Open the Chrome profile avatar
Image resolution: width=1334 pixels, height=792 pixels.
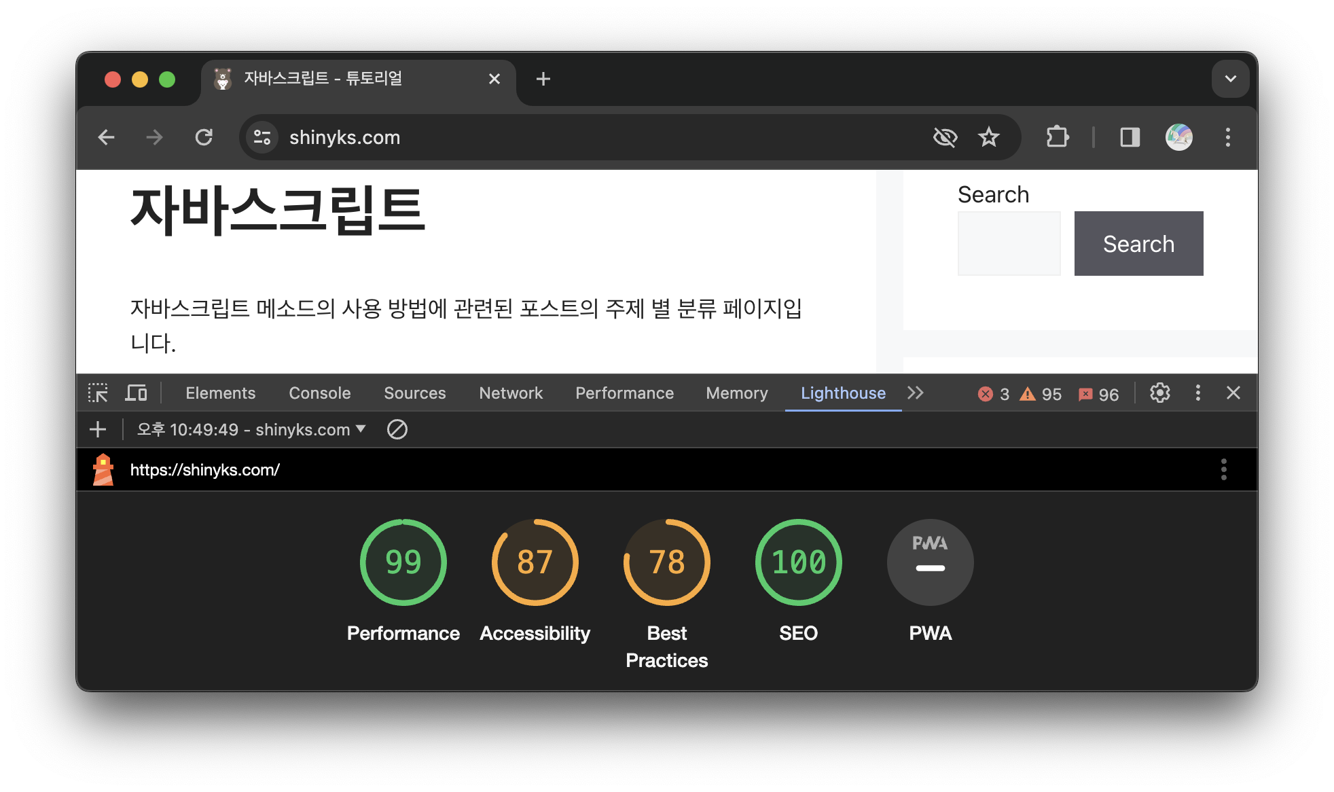1179,137
